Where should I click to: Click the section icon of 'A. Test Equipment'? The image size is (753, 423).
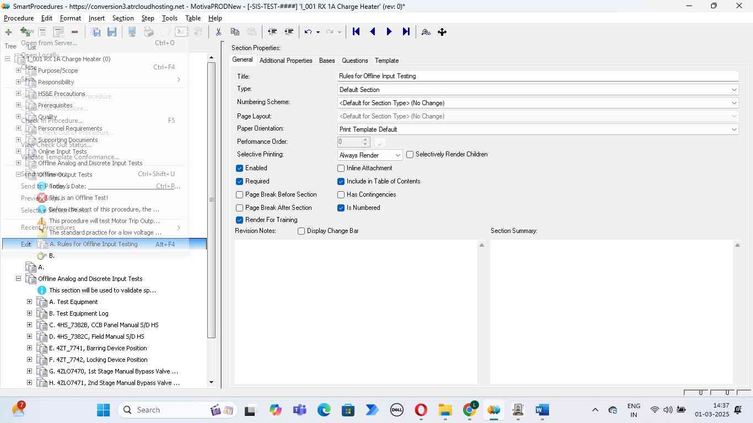42,302
